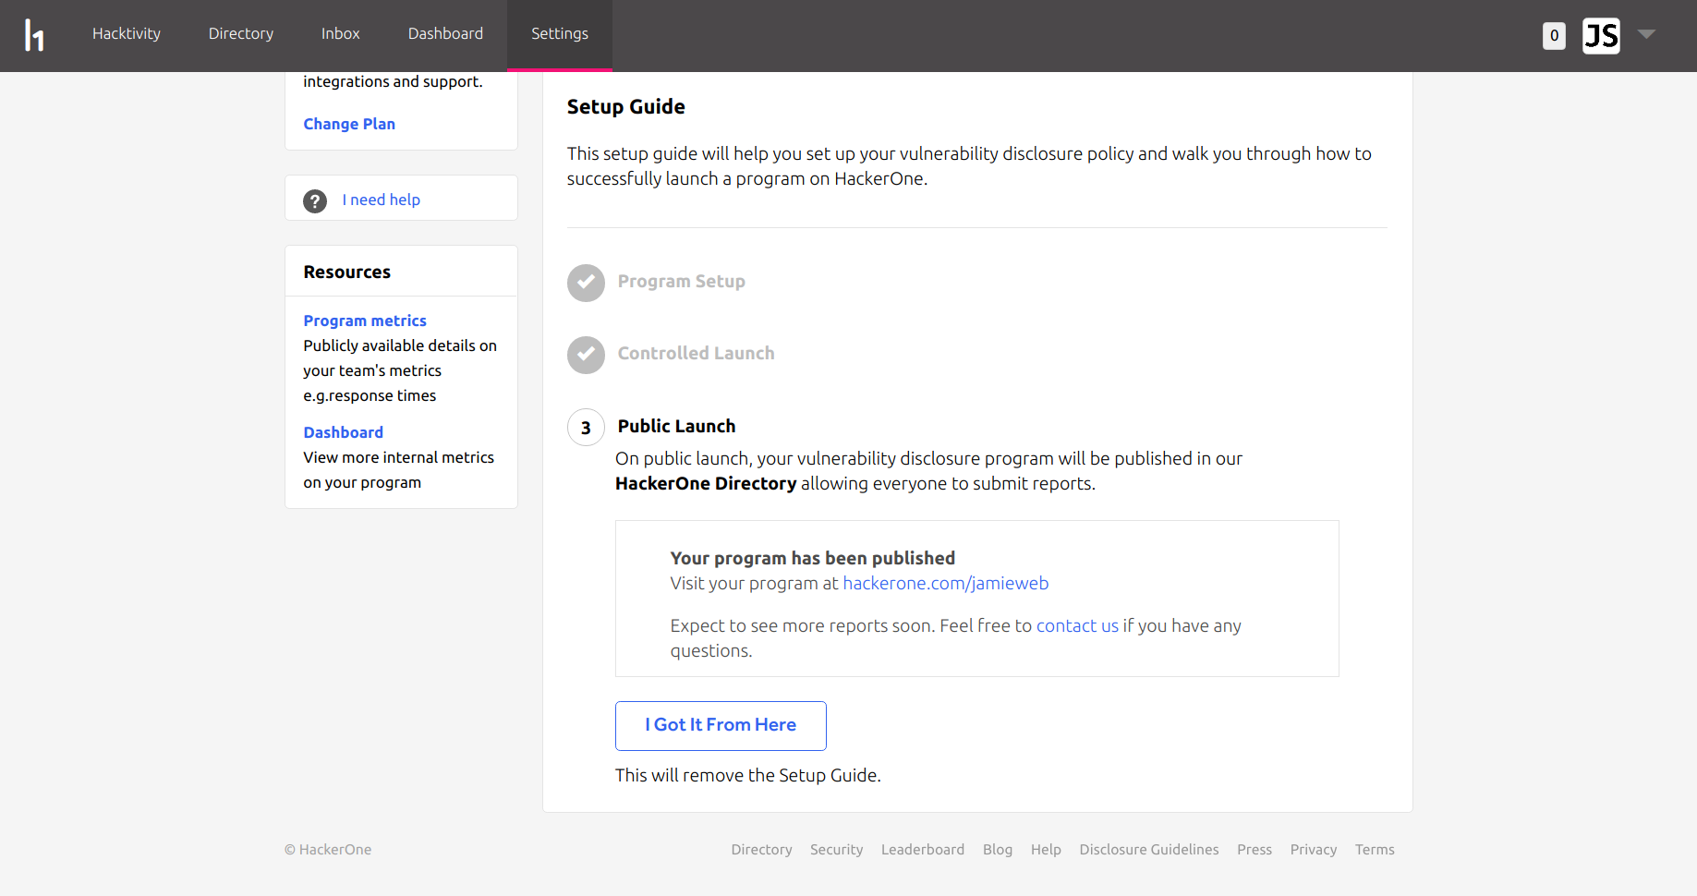Click the question mark help icon
This screenshot has width=1697, height=896.
[x=315, y=200]
